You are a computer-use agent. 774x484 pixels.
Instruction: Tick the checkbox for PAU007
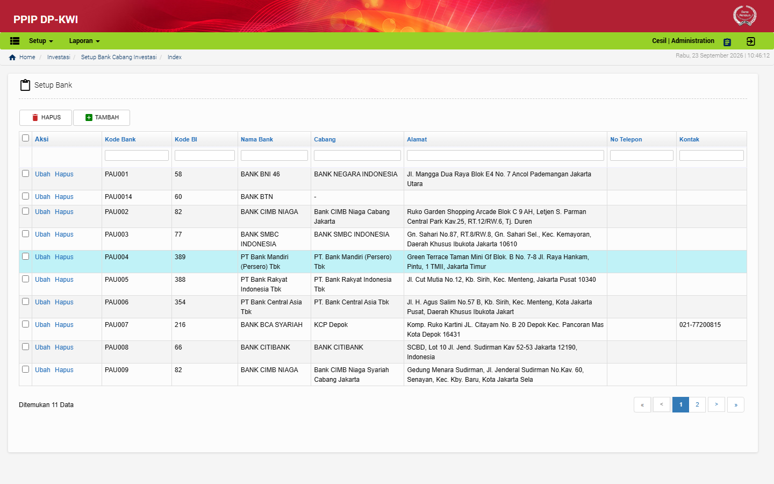[x=25, y=324]
